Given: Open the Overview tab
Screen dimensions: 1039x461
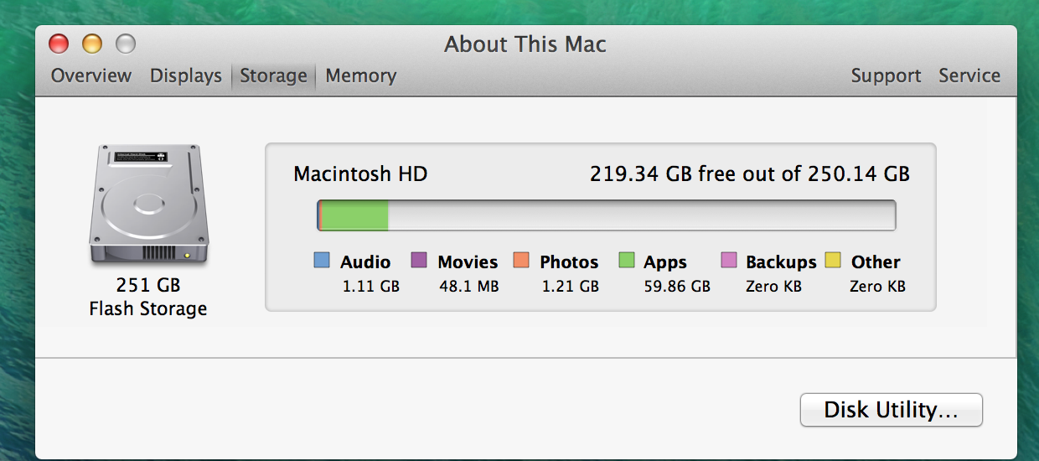Looking at the screenshot, I should pos(91,75).
